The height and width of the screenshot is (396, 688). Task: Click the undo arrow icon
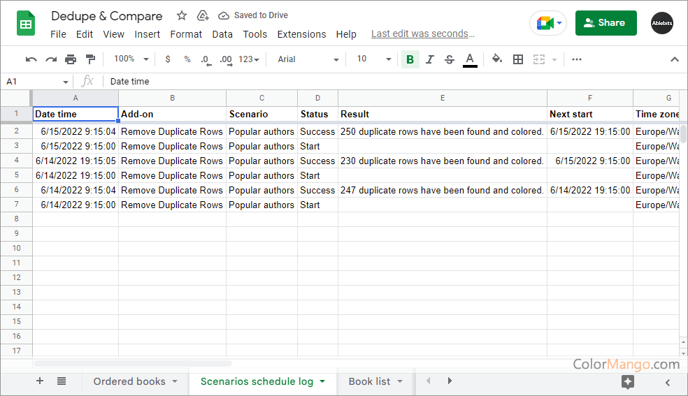(x=31, y=59)
